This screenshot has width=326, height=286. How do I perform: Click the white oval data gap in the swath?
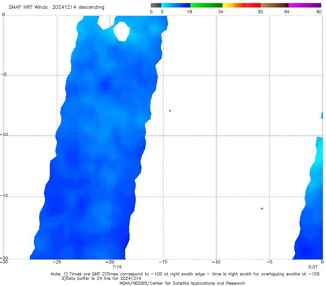click(122, 31)
